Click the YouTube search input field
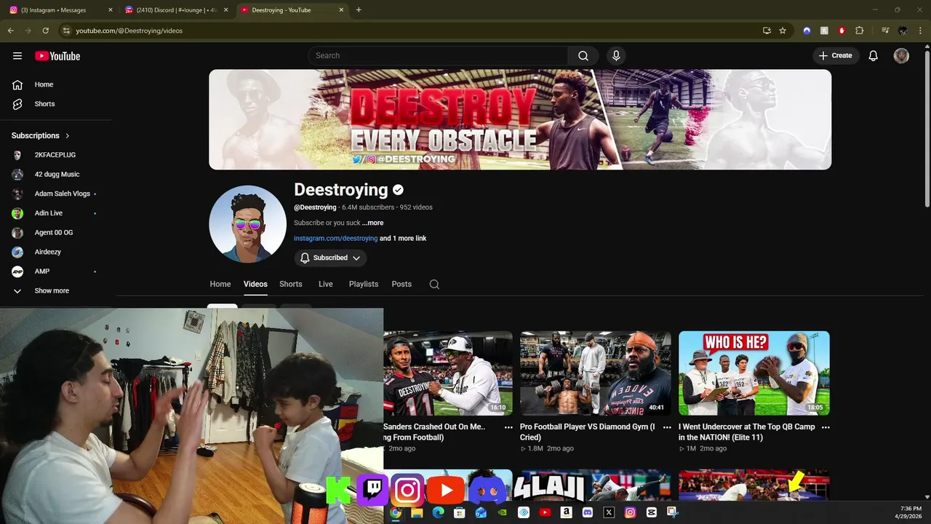This screenshot has height=524, width=931. 438,56
